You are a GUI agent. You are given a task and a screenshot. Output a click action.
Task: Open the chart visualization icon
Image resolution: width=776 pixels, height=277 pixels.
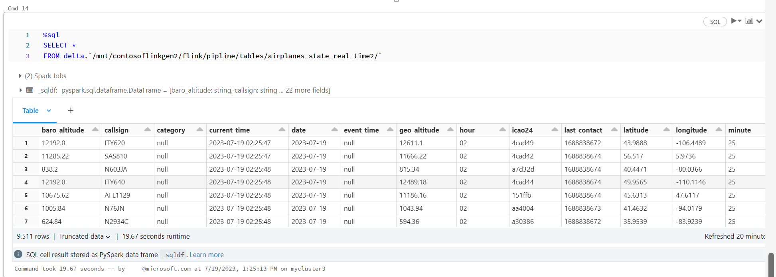(749, 21)
